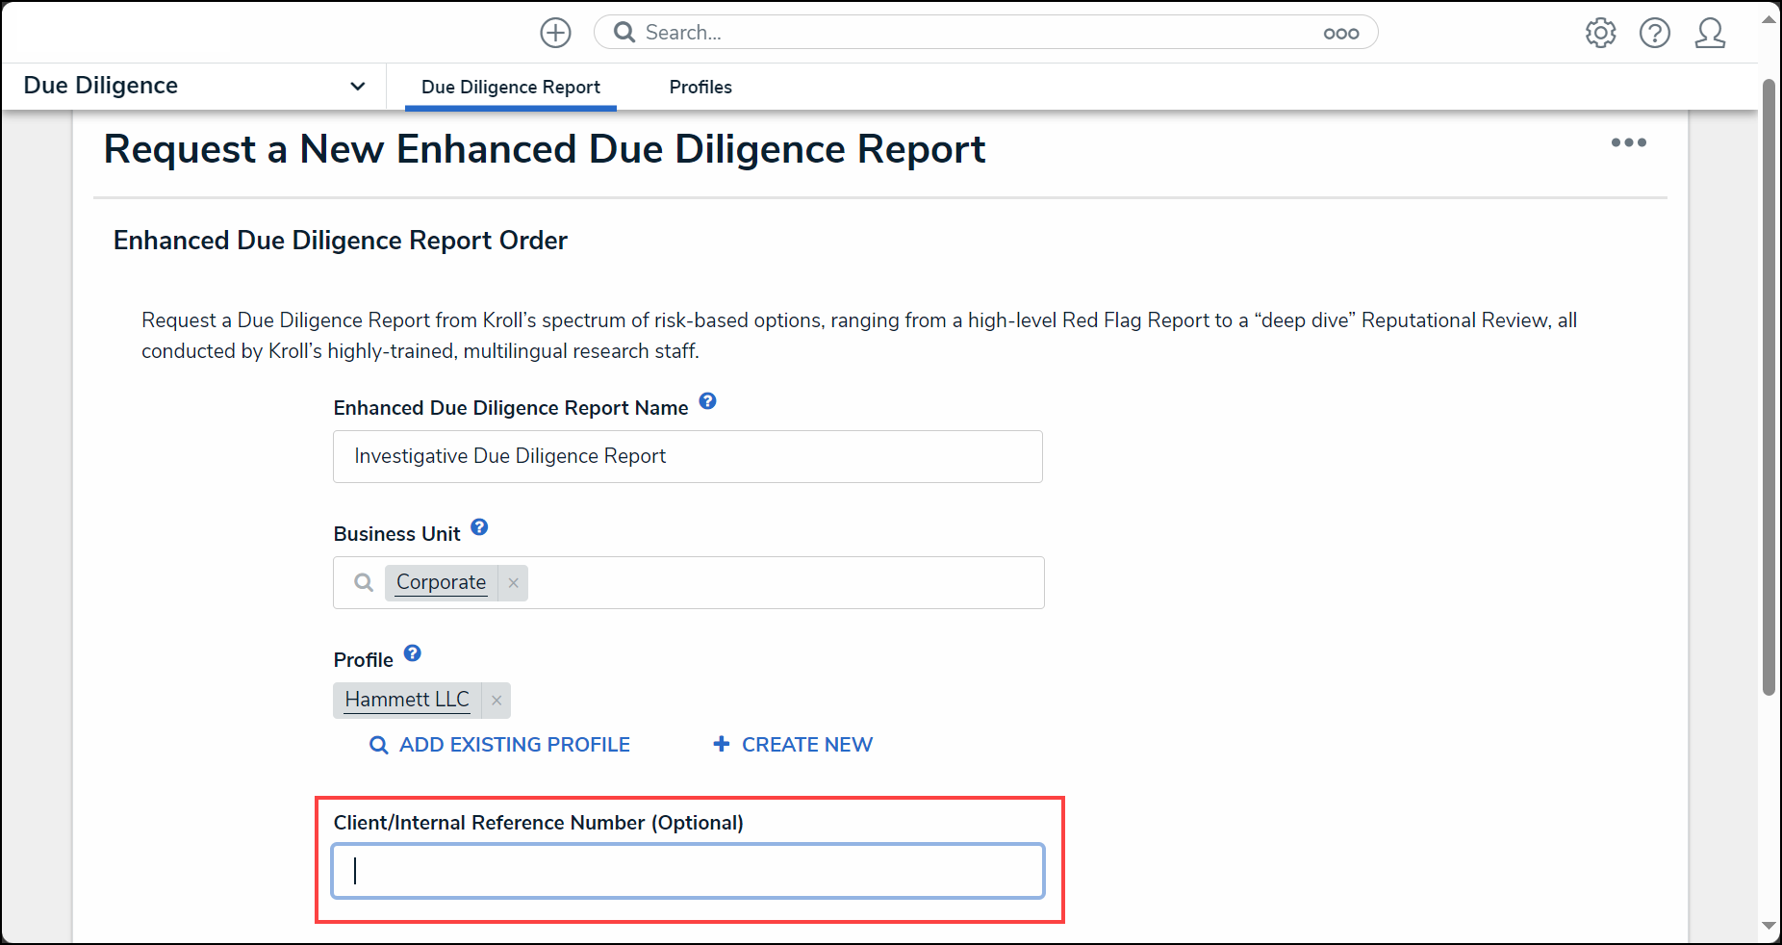Click CREATE NEW profile link
The height and width of the screenshot is (945, 1782).
tap(793, 745)
